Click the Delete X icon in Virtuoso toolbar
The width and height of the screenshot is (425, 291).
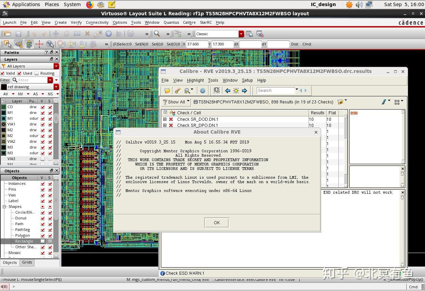87,34
